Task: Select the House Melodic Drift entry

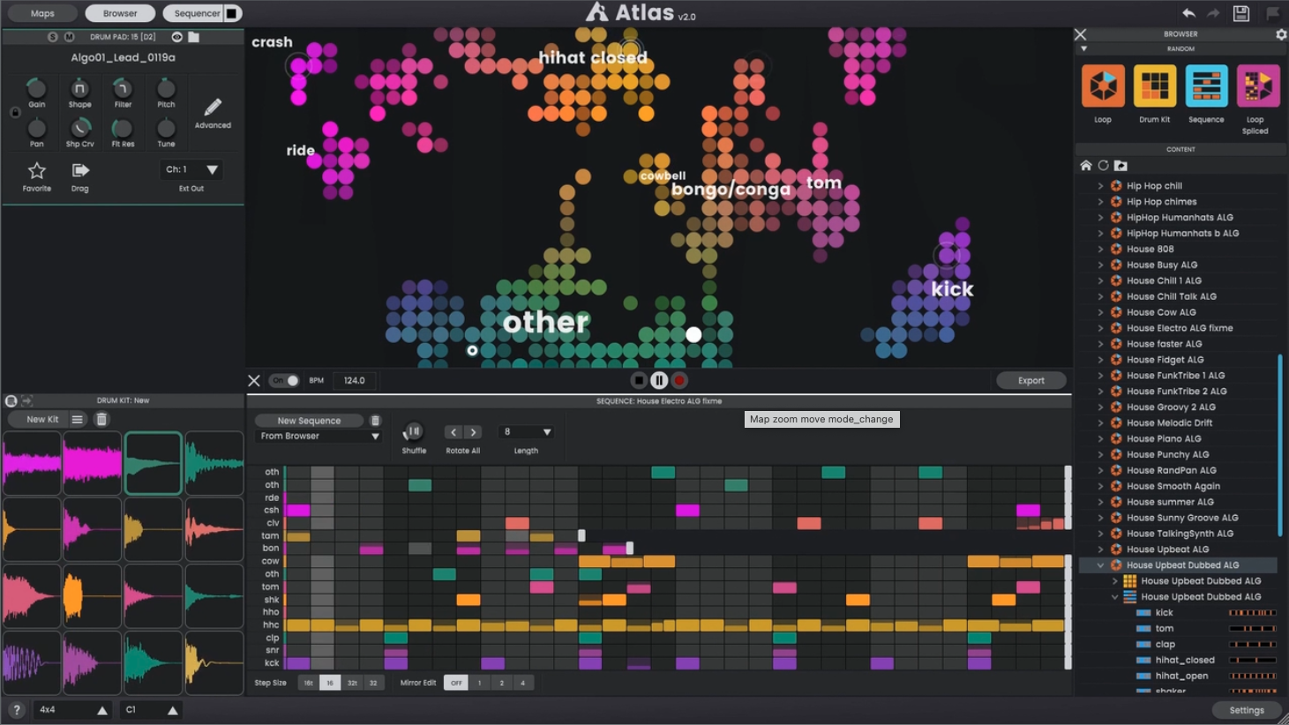Action: (x=1169, y=422)
